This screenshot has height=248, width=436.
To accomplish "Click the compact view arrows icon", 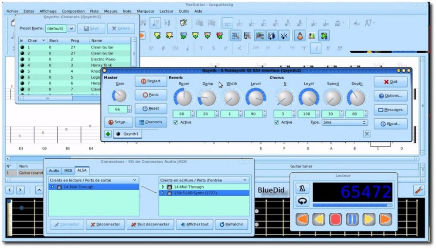I will pos(284,36).
